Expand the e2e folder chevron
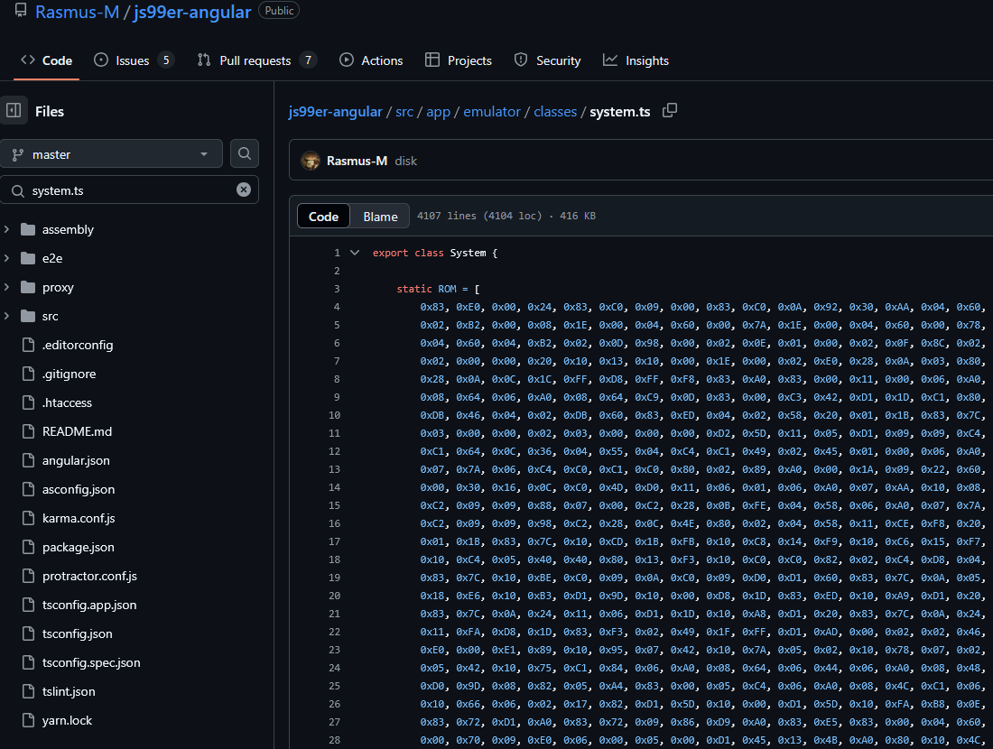993x749 pixels. (7, 258)
